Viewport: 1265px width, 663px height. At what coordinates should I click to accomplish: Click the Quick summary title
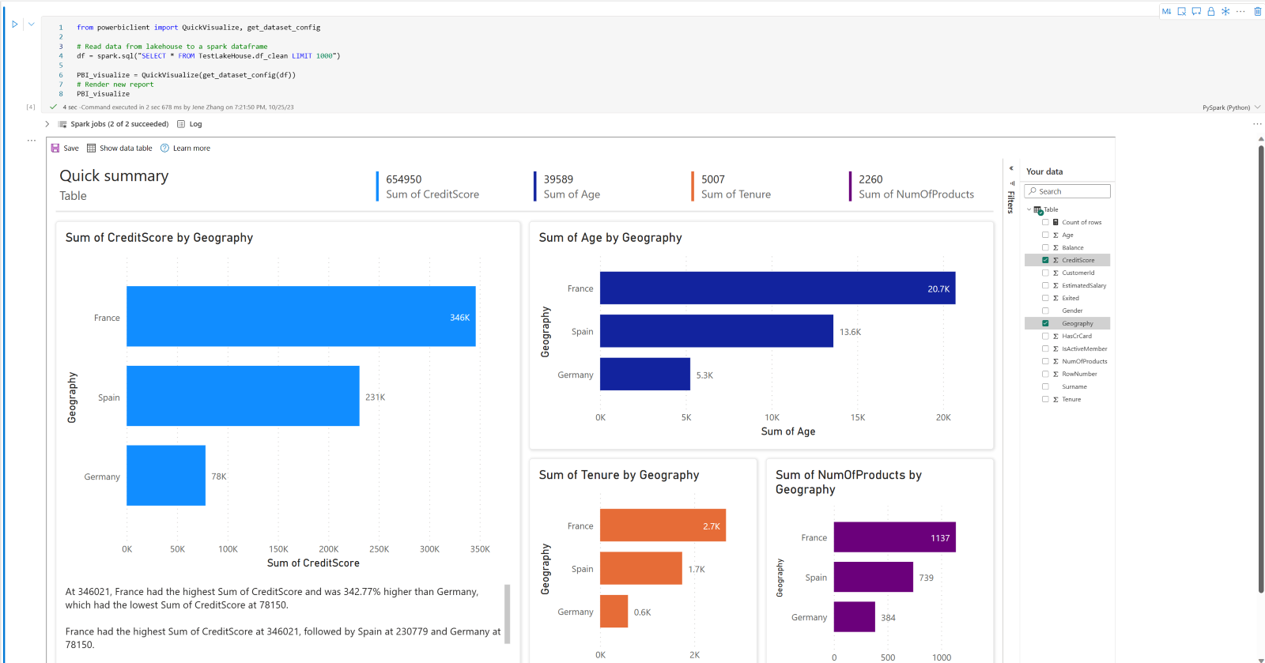[114, 175]
